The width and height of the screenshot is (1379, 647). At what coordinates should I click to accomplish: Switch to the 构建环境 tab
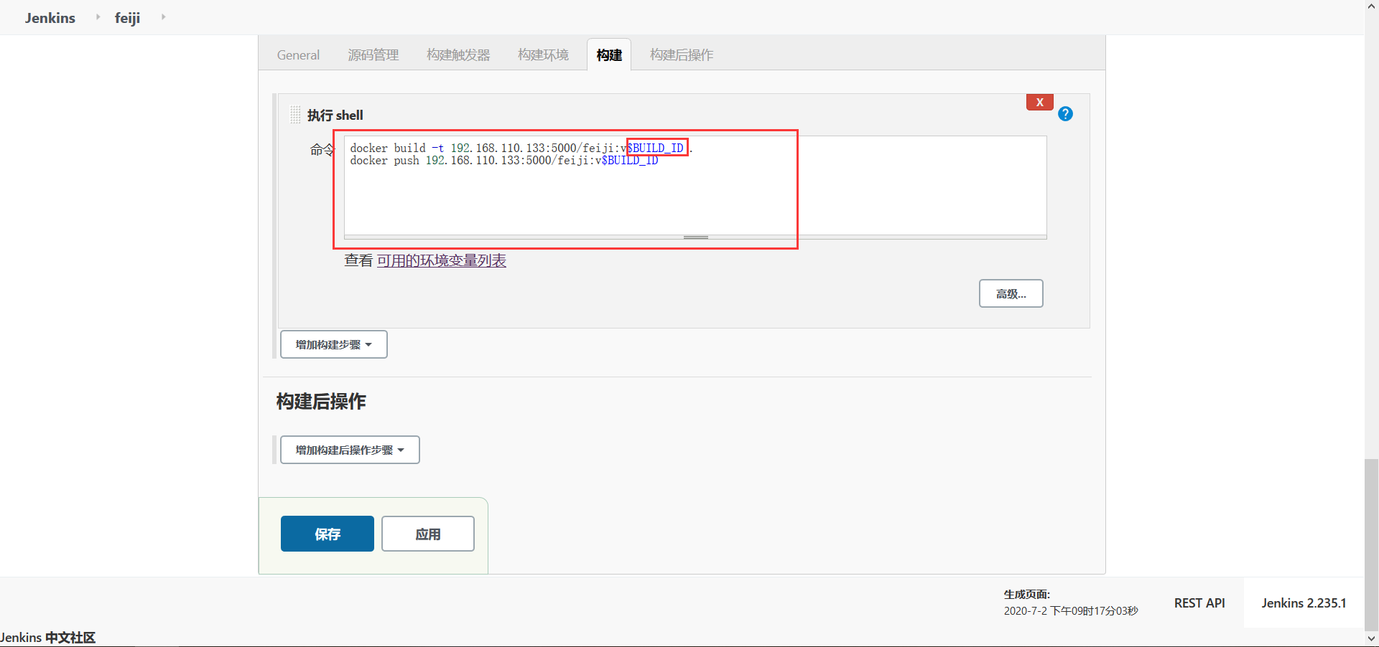543,55
